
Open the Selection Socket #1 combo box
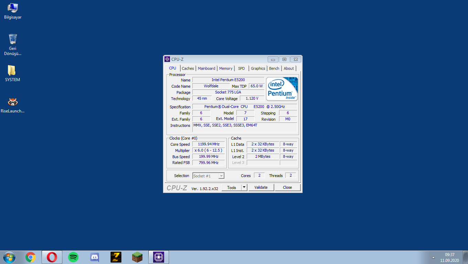(x=208, y=175)
